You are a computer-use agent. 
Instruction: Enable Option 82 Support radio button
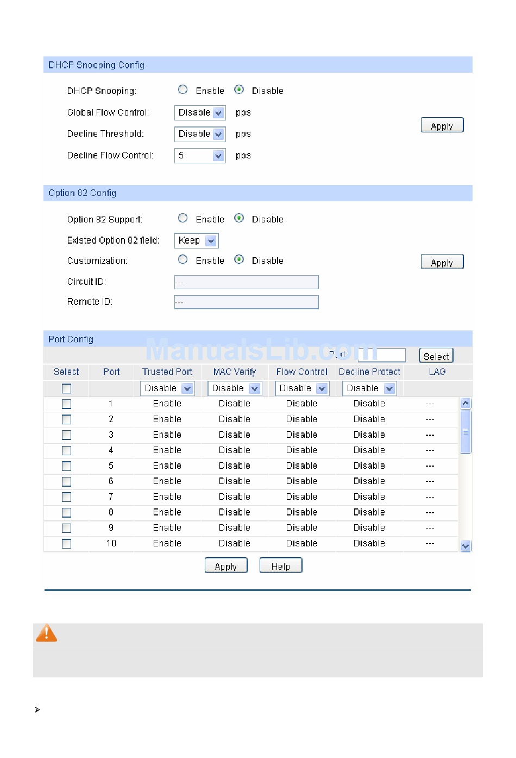coord(183,218)
